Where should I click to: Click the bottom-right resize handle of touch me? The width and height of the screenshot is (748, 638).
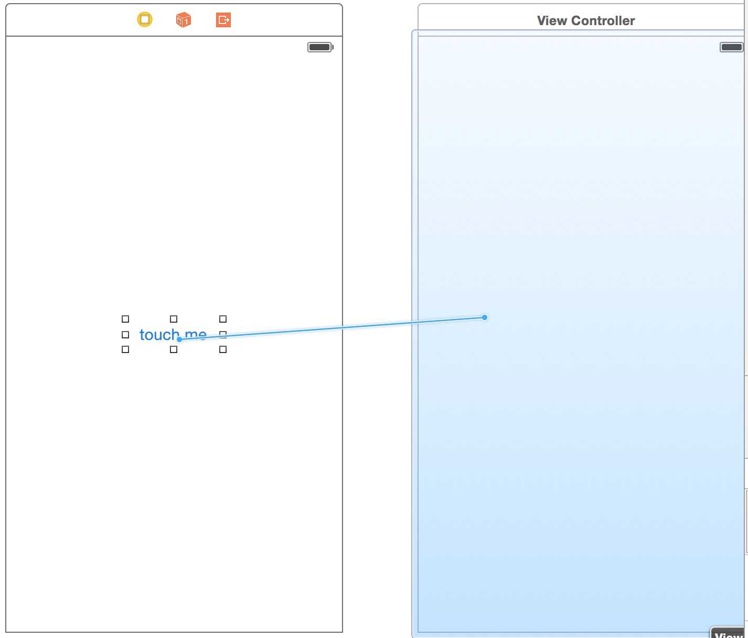coord(223,349)
